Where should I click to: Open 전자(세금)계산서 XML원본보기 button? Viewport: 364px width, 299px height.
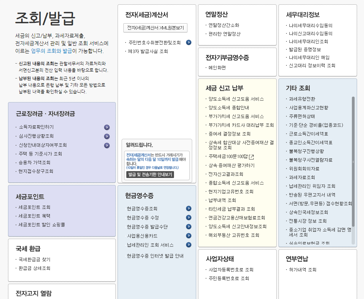155,28
